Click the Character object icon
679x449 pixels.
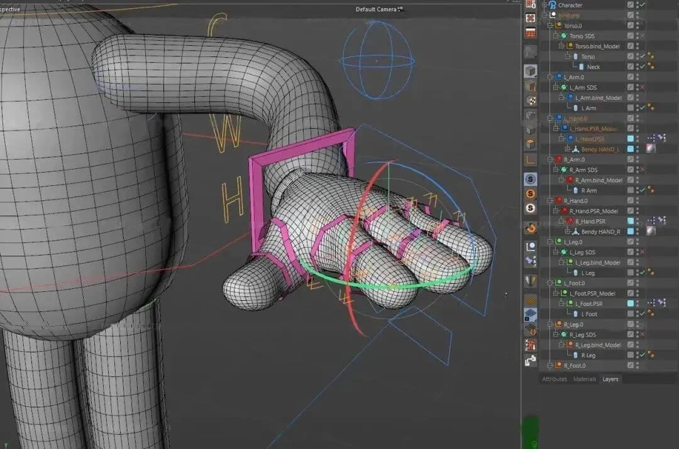point(552,5)
